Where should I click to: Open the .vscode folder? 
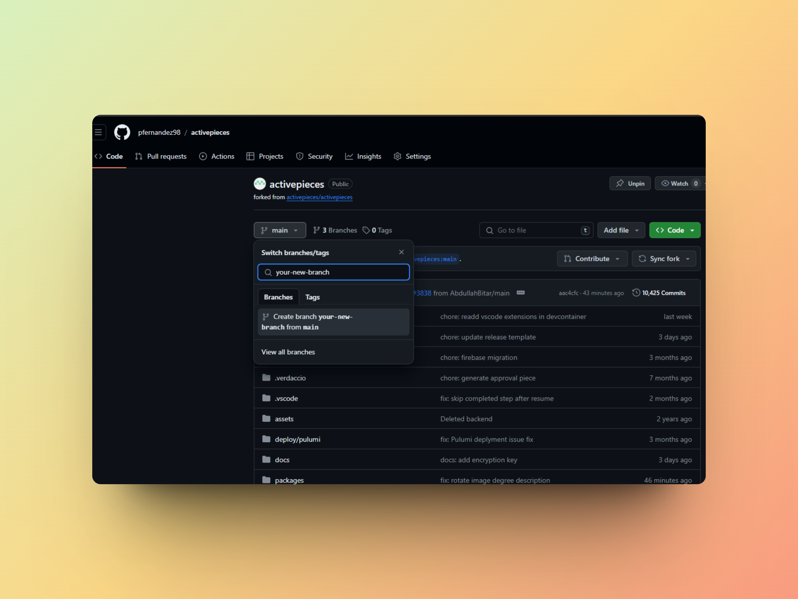(286, 399)
